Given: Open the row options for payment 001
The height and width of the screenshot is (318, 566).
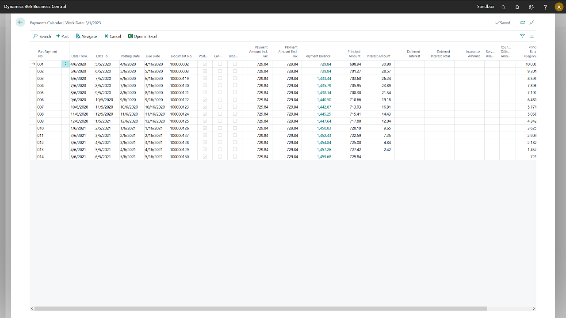Looking at the screenshot, I should (x=66, y=64).
